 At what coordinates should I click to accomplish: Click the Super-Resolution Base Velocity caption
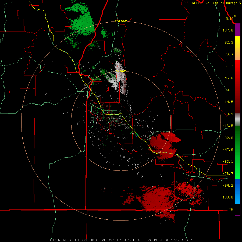(121, 240)
